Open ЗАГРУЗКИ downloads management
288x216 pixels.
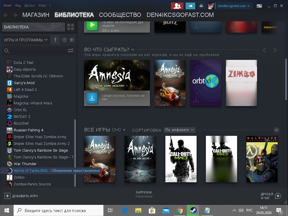tap(144, 194)
